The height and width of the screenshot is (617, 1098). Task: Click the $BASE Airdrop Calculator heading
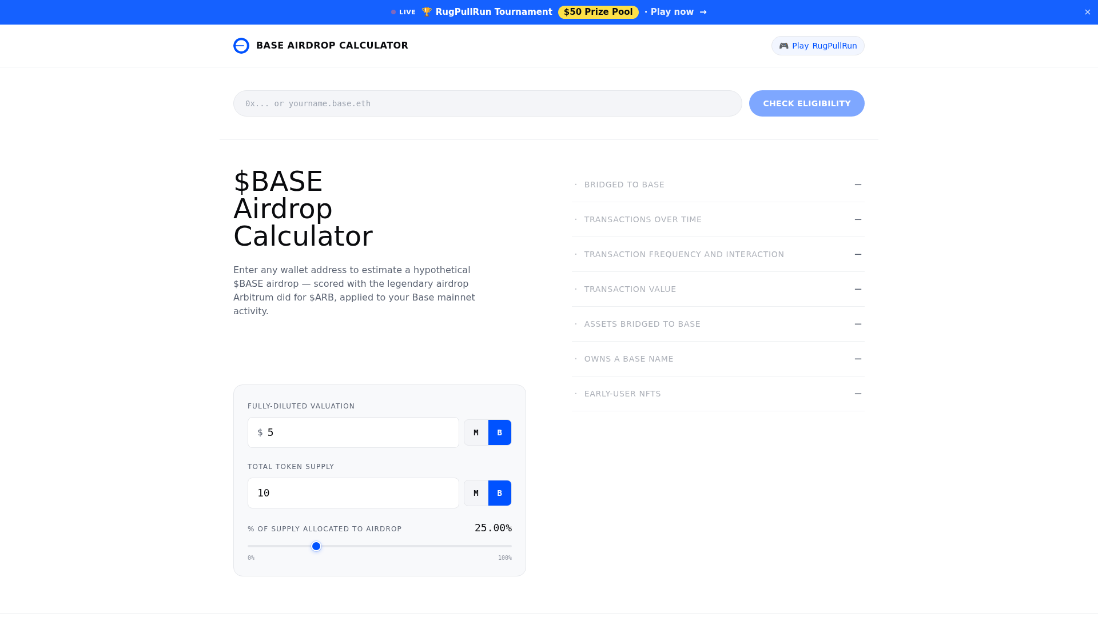click(303, 209)
